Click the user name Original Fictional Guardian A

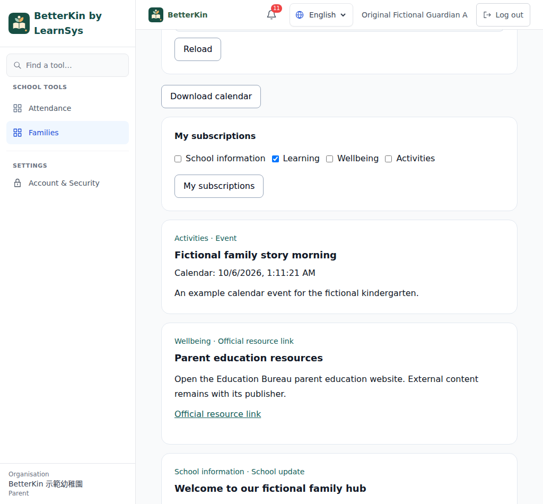415,15
